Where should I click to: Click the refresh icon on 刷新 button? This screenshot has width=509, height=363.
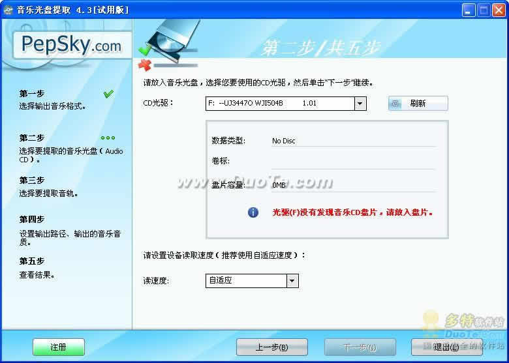(395, 104)
